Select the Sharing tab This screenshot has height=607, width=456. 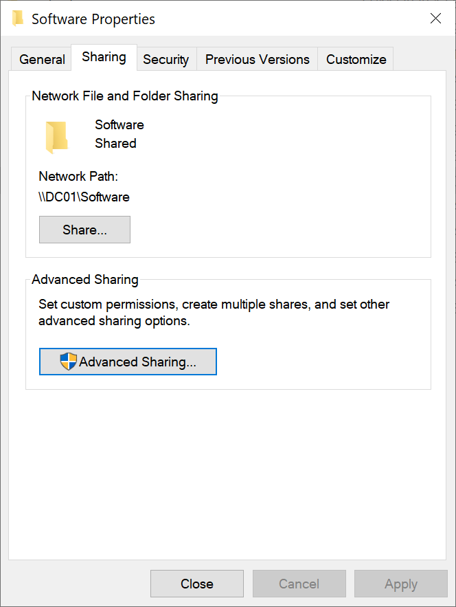tap(104, 57)
